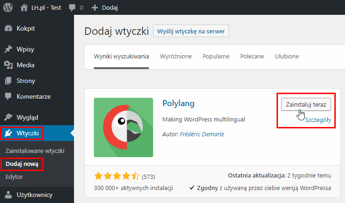Open the Wygląd appearance menu
The height and width of the screenshot is (203, 345).
[x=27, y=117]
